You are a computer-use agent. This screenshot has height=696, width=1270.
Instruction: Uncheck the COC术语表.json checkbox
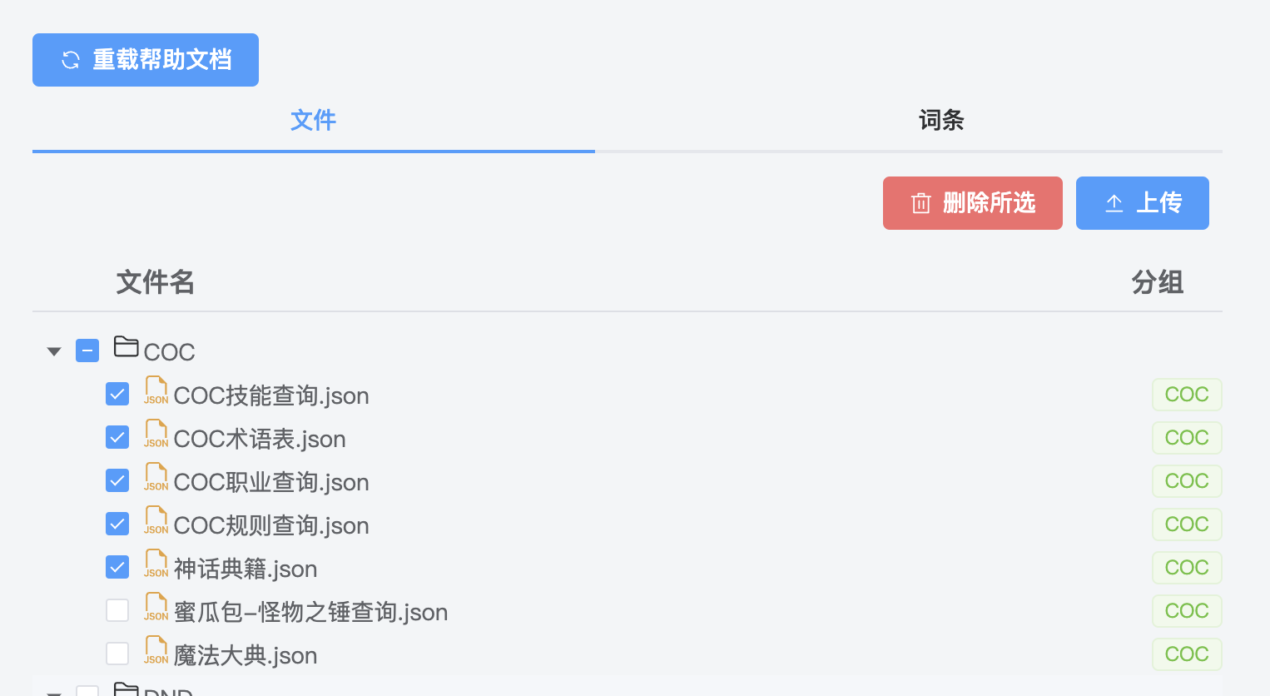(117, 436)
